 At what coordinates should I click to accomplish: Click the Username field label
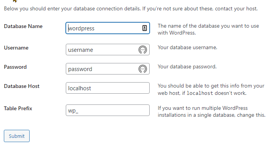coord(16,48)
